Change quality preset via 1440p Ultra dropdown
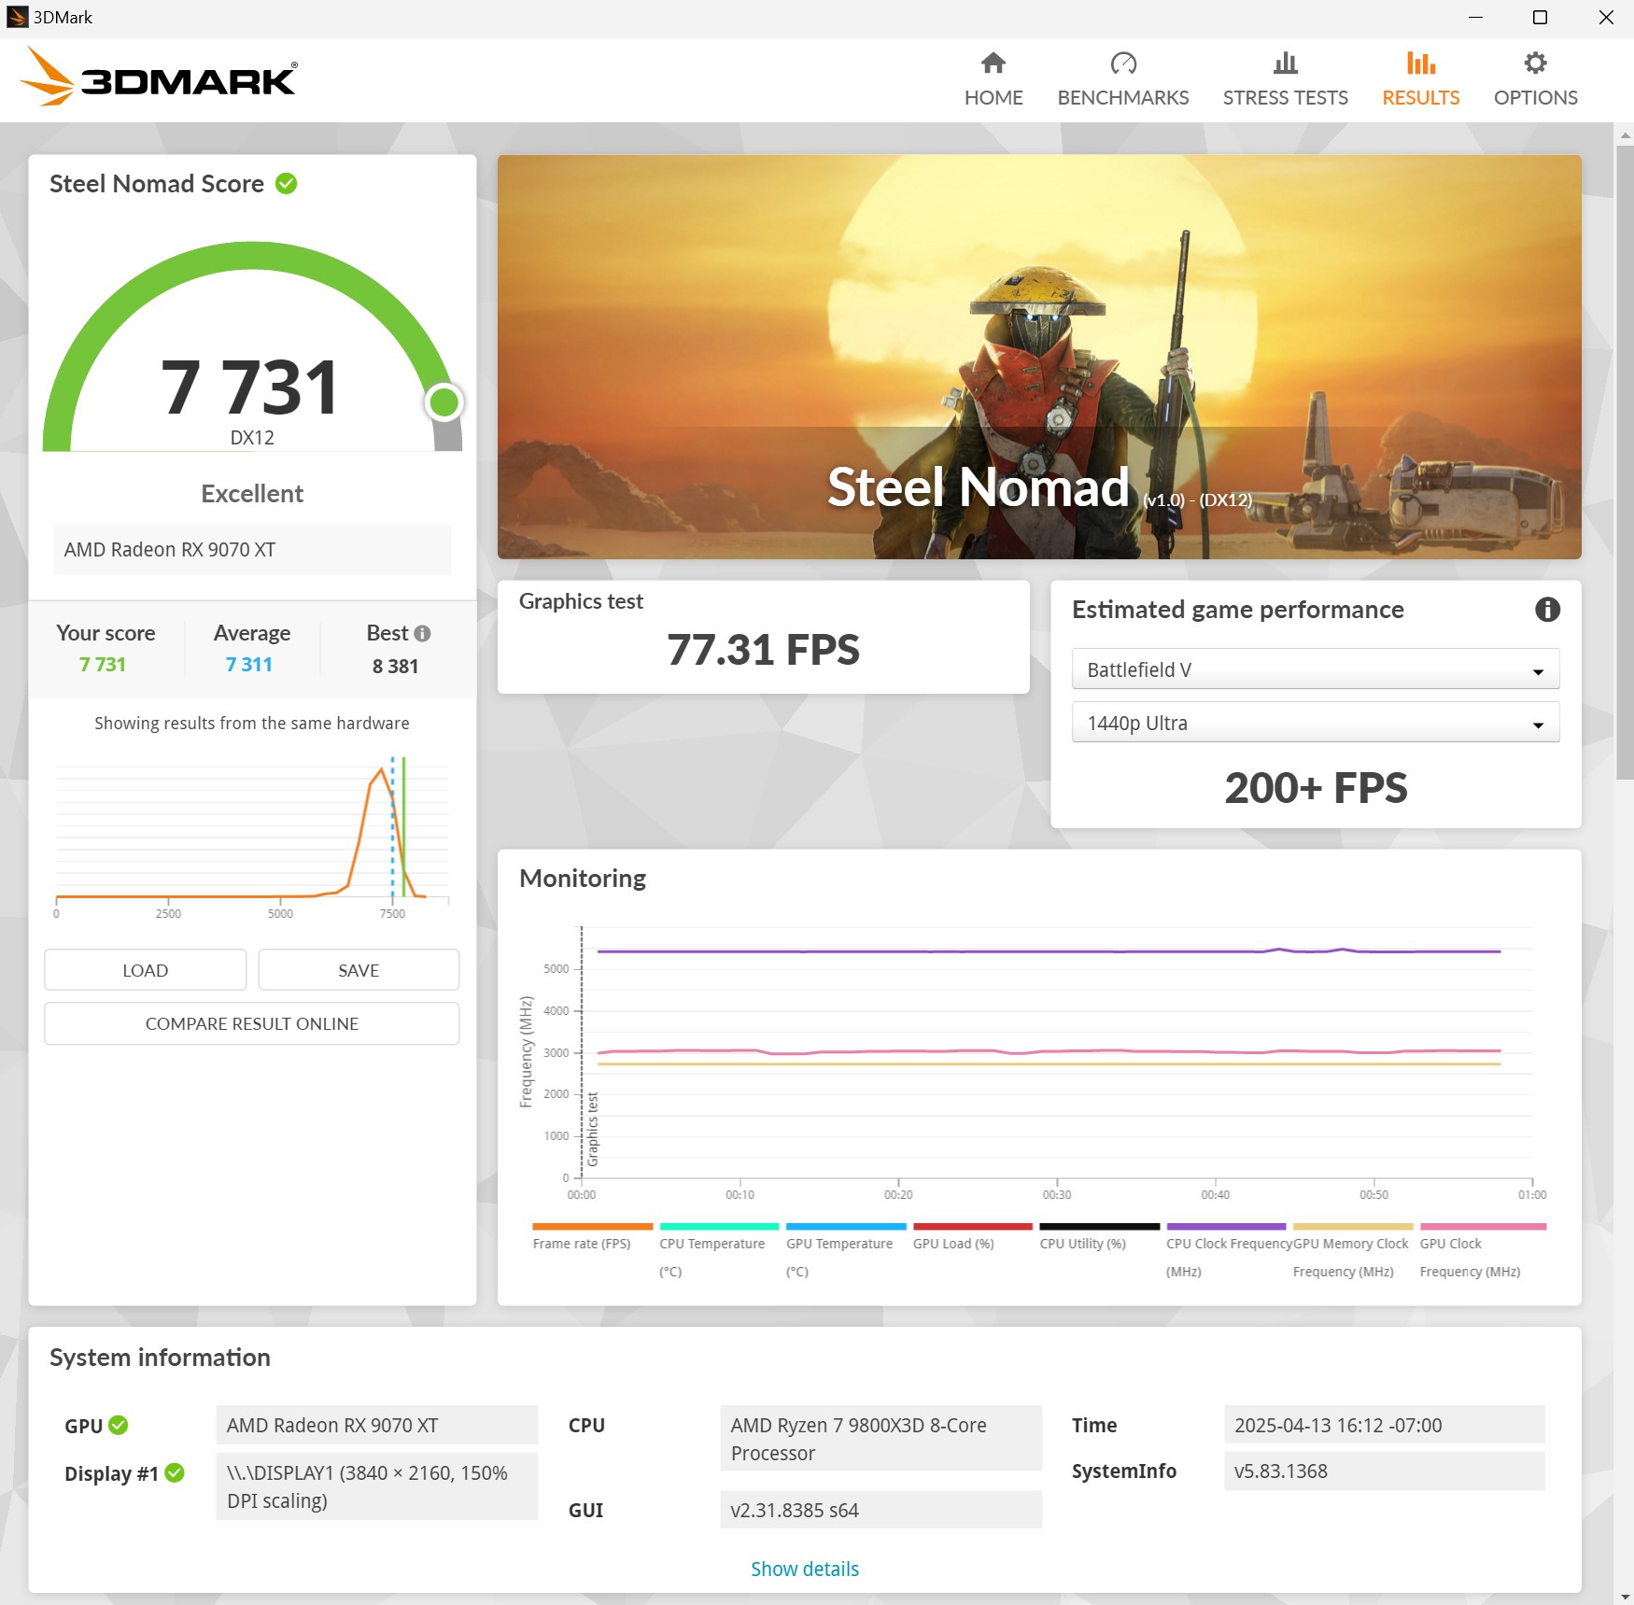 point(1315,722)
